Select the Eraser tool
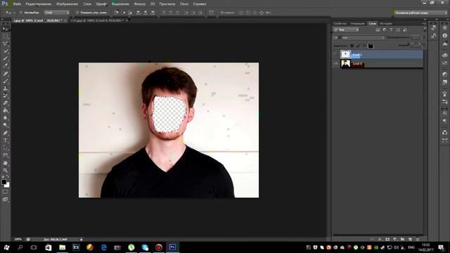 click(x=5, y=103)
